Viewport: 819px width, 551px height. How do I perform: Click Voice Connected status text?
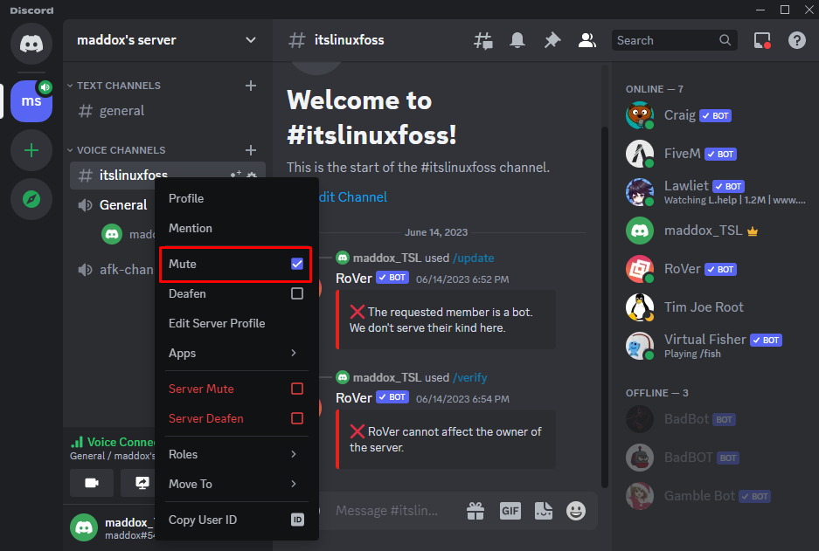121,443
